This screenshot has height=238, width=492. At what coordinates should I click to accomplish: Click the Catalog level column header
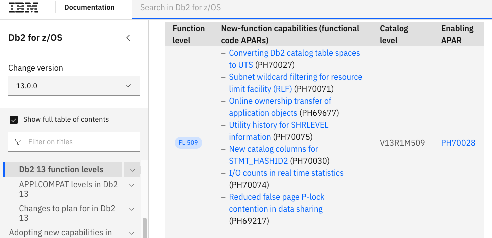coord(394,34)
